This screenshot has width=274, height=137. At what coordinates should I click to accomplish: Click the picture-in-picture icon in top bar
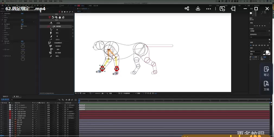222,9
